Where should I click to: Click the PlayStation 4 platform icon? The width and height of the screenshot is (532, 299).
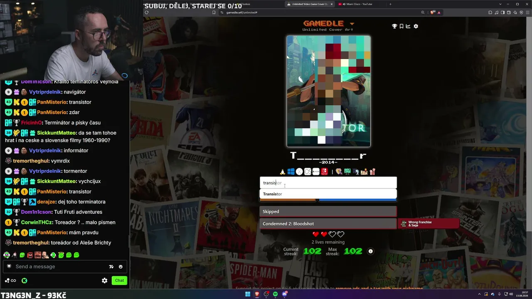pyautogui.click(x=316, y=172)
